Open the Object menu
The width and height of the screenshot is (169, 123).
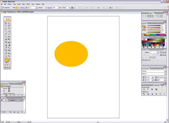click(x=10, y=4)
